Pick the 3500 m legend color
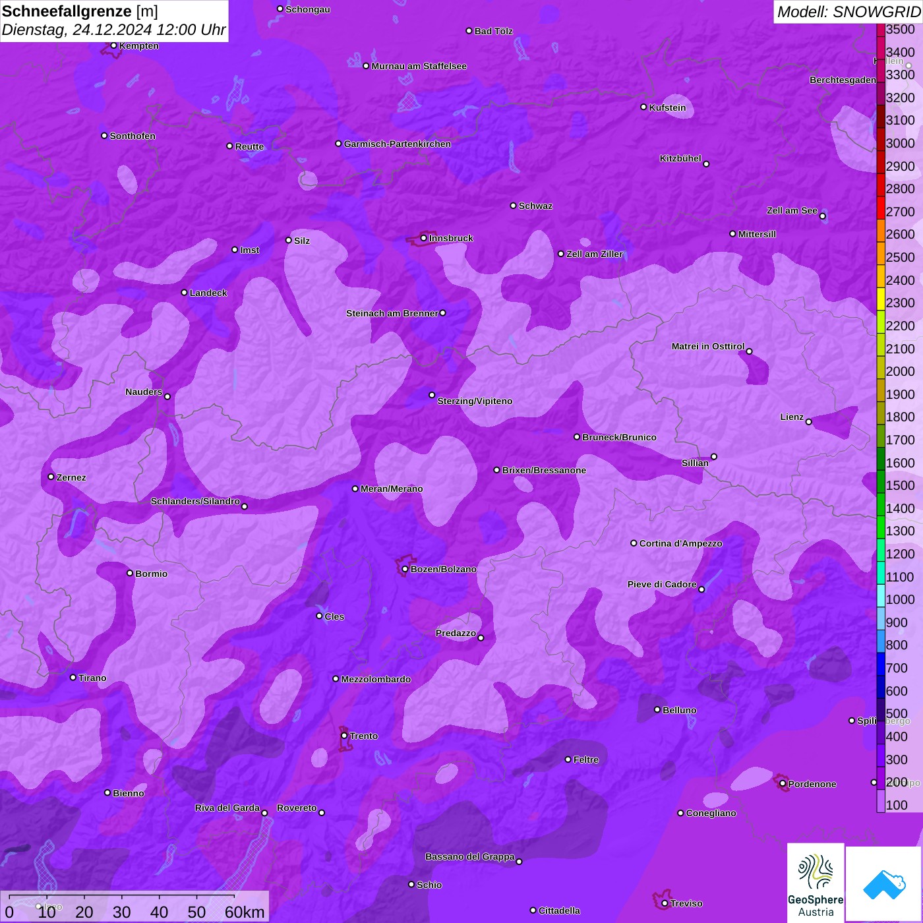923x923 pixels. point(881,30)
